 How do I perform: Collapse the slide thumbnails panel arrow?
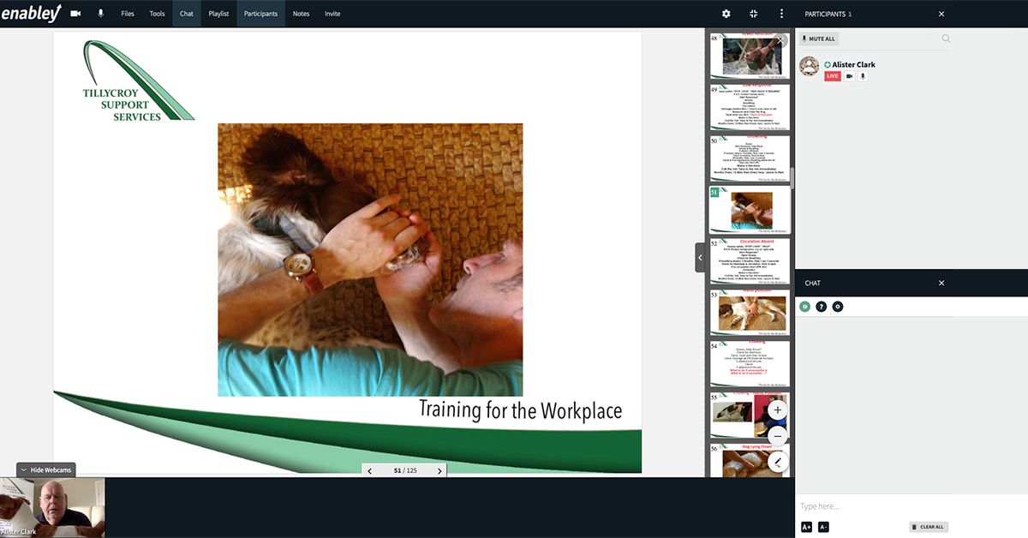click(x=700, y=257)
